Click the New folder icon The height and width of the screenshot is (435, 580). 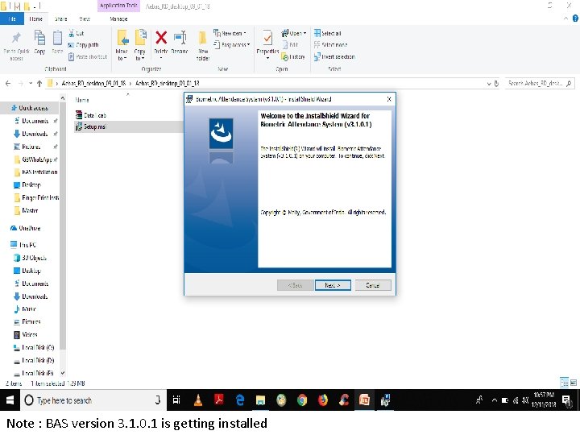[202, 38]
